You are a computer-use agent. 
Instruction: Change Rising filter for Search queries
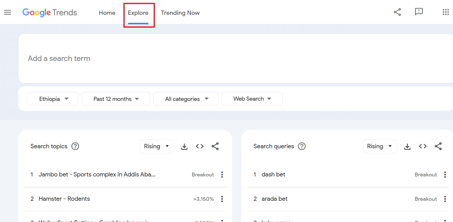(380, 146)
